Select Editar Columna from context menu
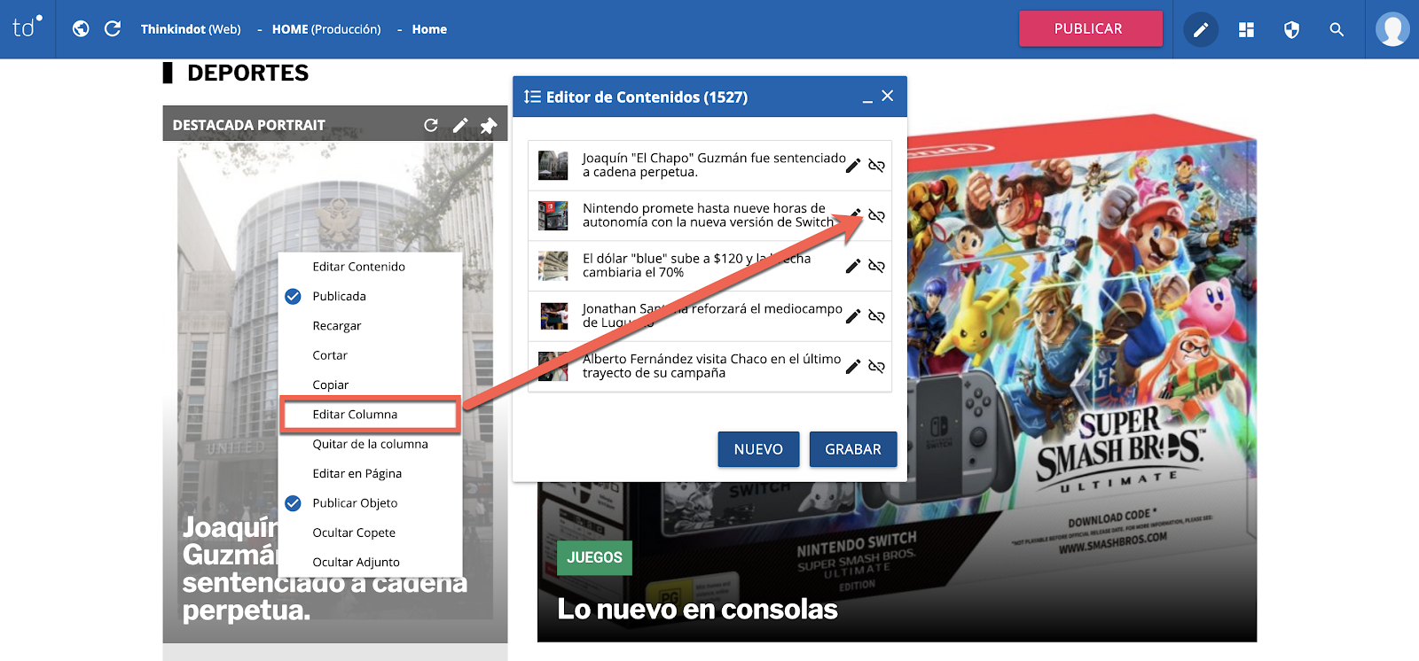This screenshot has width=1419, height=661. point(355,415)
